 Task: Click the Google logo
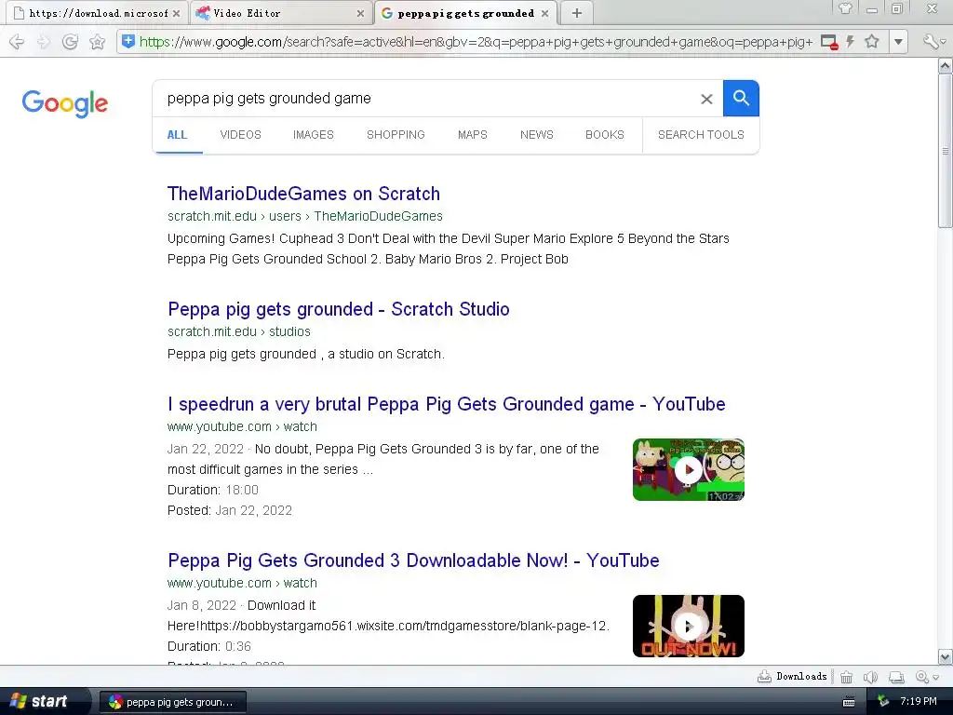(65, 103)
